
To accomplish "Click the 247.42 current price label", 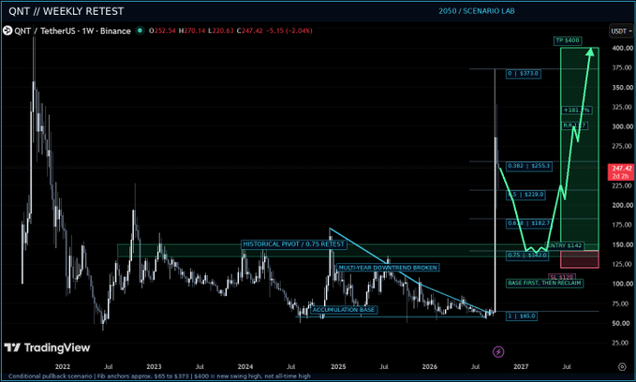I will pos(621,172).
